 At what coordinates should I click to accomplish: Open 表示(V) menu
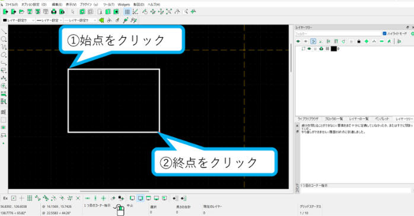point(71,5)
